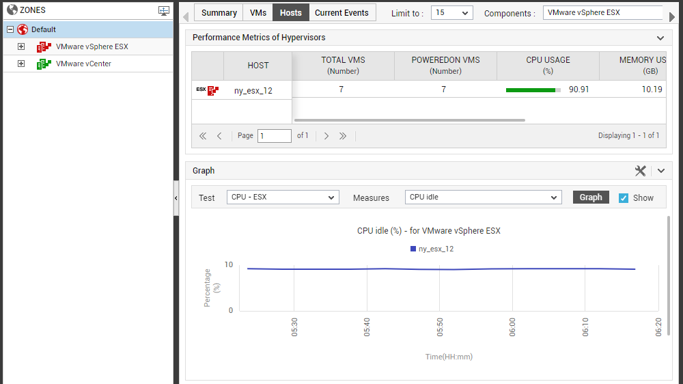This screenshot has height=384, width=683.
Task: Sort by TOTAL VMS column header
Action: (344, 66)
